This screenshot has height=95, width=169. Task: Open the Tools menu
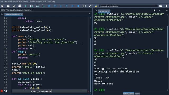click(x=45, y=2)
